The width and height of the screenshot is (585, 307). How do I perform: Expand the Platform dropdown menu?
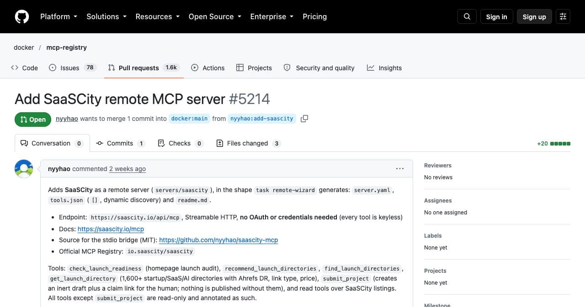pos(58,16)
